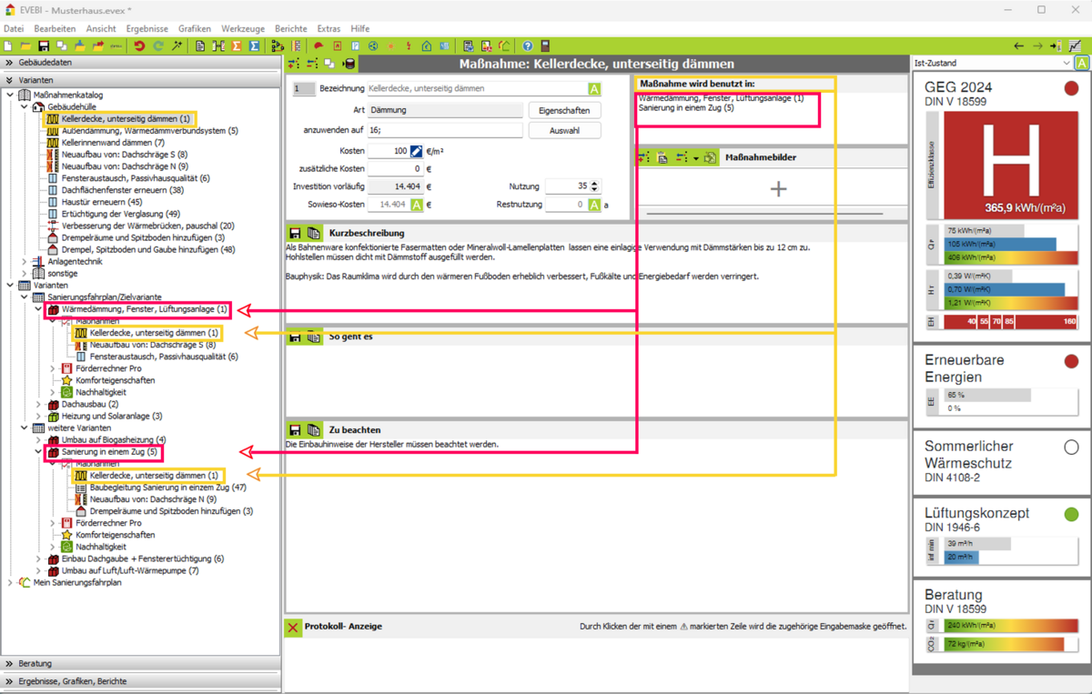
Task: Toggle the green A button beside Sowieso-Kosten
Action: [417, 205]
